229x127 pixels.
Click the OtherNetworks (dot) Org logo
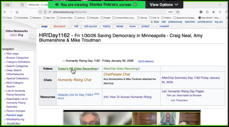(x=17, y=33)
